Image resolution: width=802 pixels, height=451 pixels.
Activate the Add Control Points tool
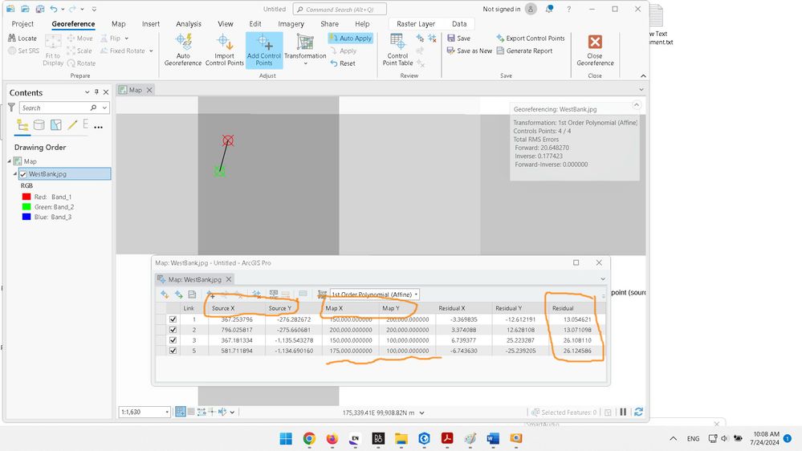point(264,50)
